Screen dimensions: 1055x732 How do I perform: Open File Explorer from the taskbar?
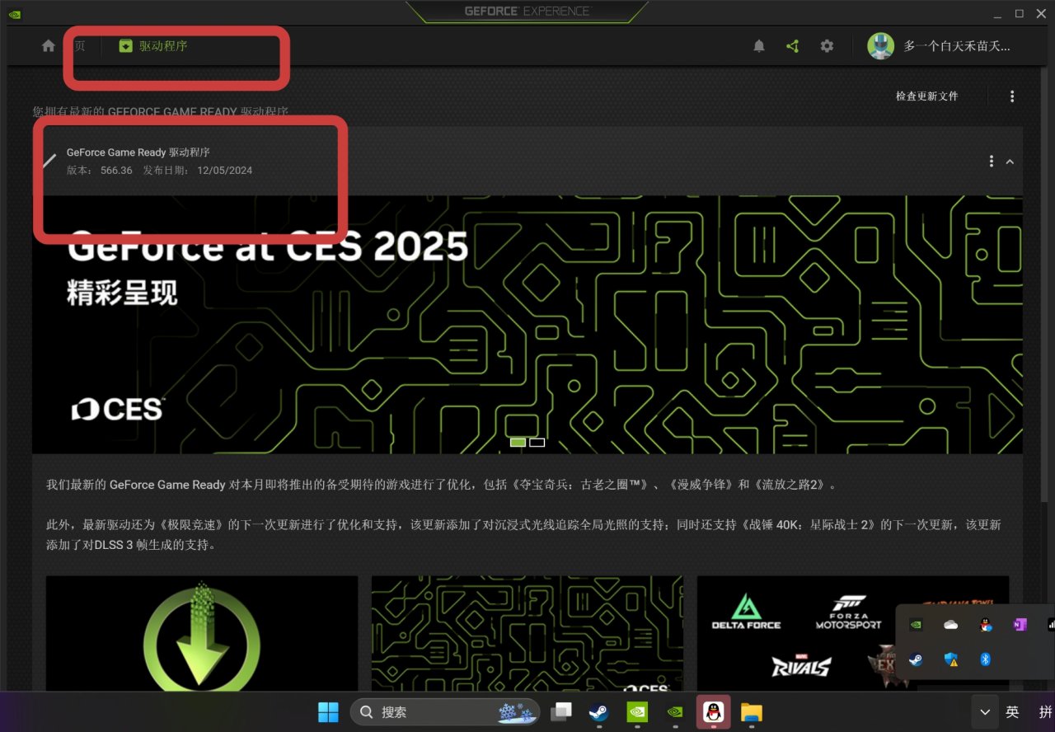coord(751,711)
